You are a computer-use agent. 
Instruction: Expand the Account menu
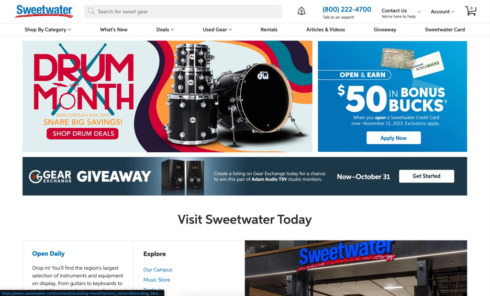(x=443, y=11)
